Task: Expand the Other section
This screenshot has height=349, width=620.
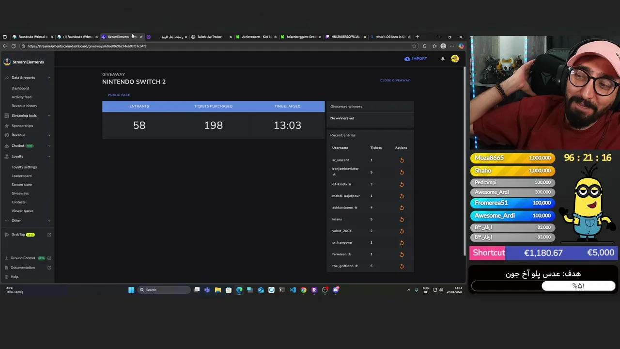Action: click(49, 221)
